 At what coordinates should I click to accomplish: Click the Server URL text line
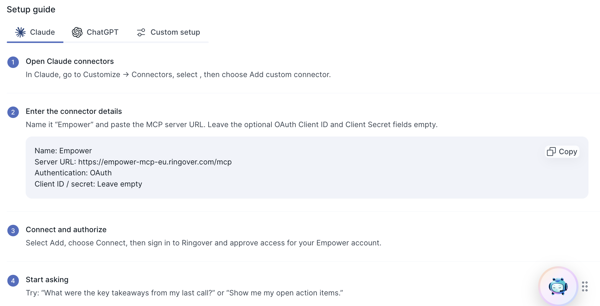click(x=133, y=162)
